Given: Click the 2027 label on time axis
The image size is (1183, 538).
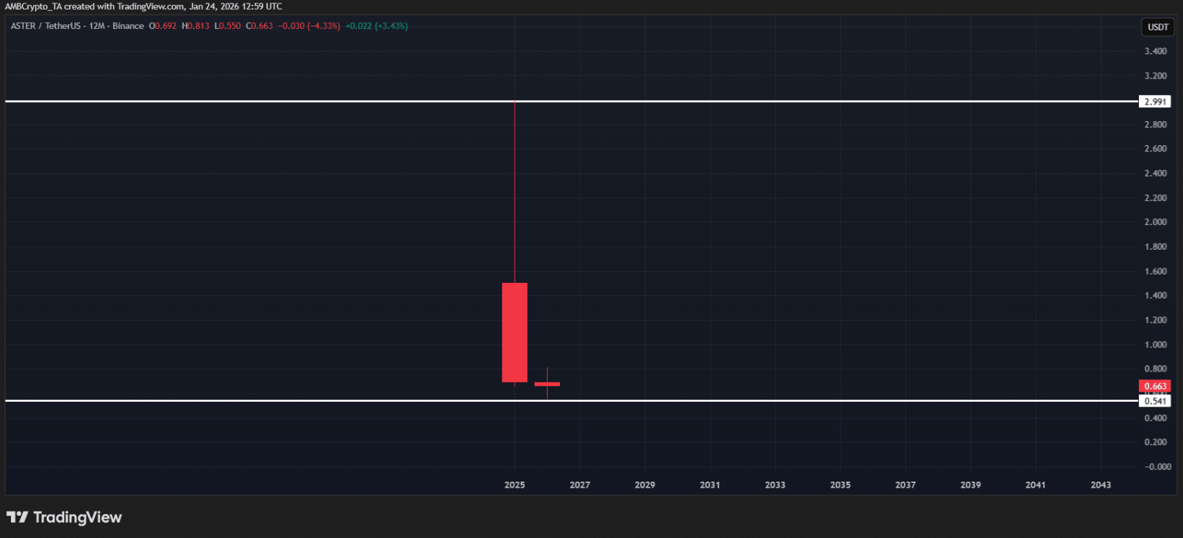Looking at the screenshot, I should (579, 485).
